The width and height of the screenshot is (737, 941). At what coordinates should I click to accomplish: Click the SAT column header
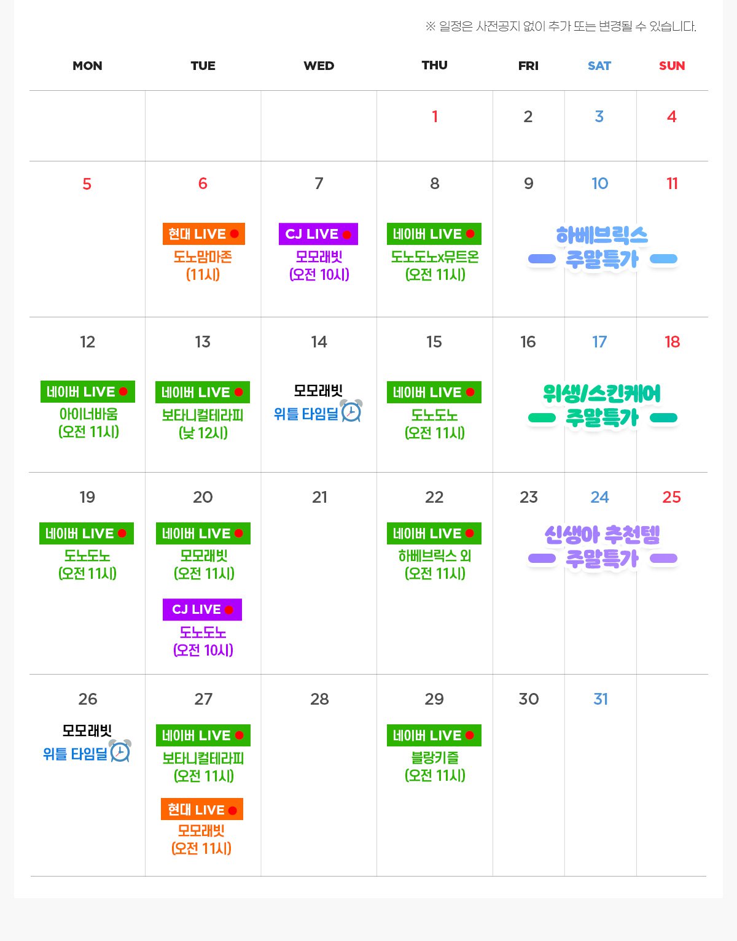pos(599,66)
